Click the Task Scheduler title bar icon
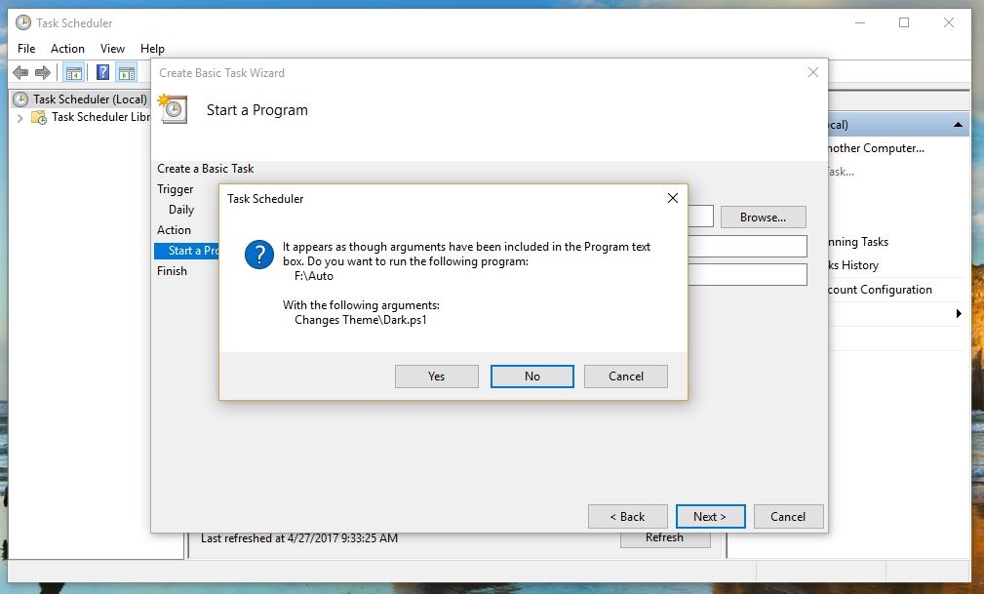 pos(23,22)
